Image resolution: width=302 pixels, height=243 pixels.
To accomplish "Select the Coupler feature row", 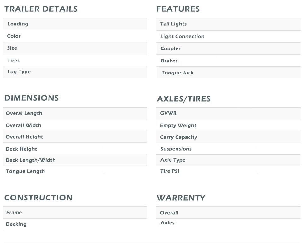I will click(x=171, y=49).
